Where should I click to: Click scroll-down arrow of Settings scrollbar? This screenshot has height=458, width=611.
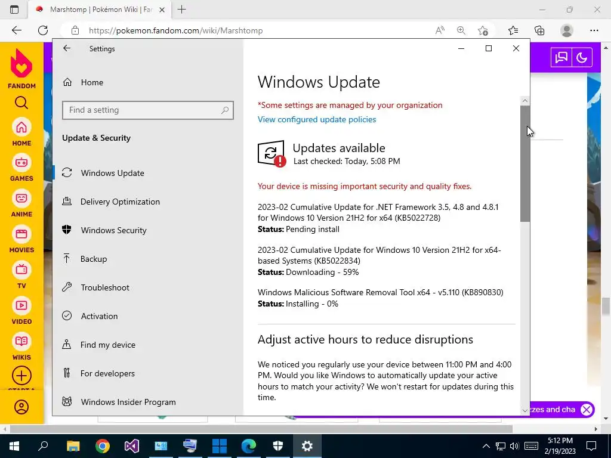click(525, 410)
